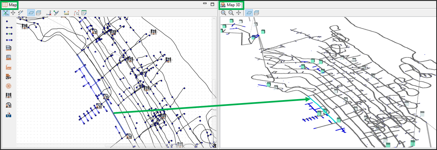Screen dimensions: 437x150
Task: Pick the arch tunnel element in palette
Action: click(x=9, y=105)
